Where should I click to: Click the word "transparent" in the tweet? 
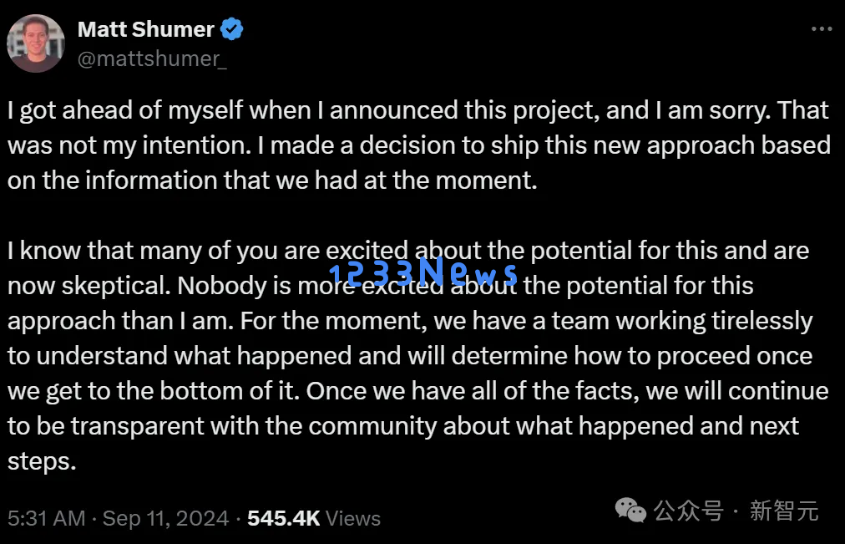click(x=138, y=426)
